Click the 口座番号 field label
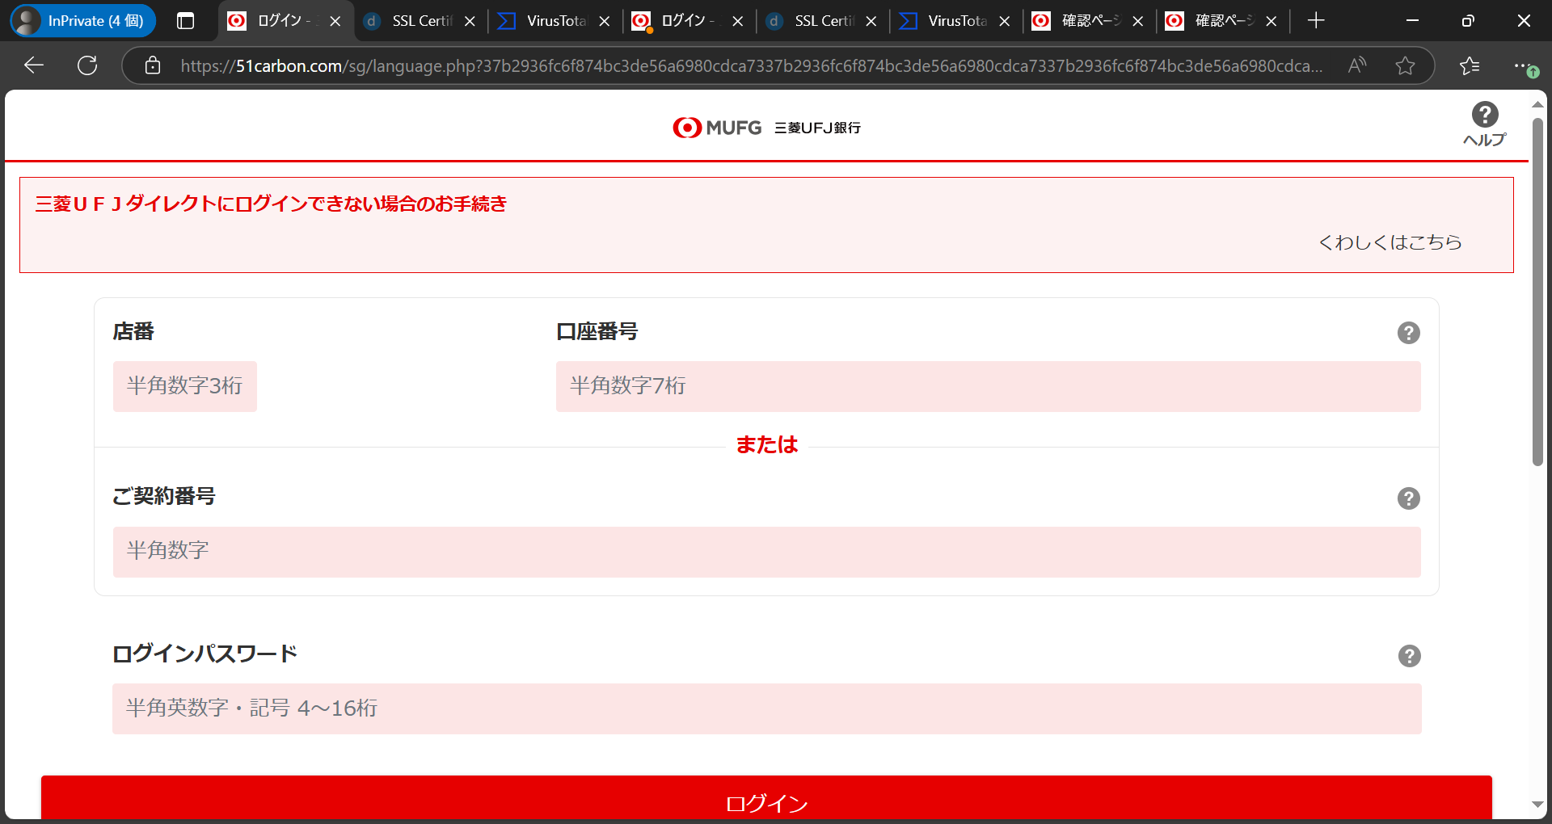Viewport: 1552px width, 824px height. tap(597, 331)
